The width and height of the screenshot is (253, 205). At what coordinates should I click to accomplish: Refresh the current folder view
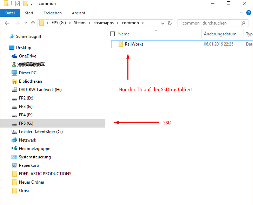pos(170,23)
